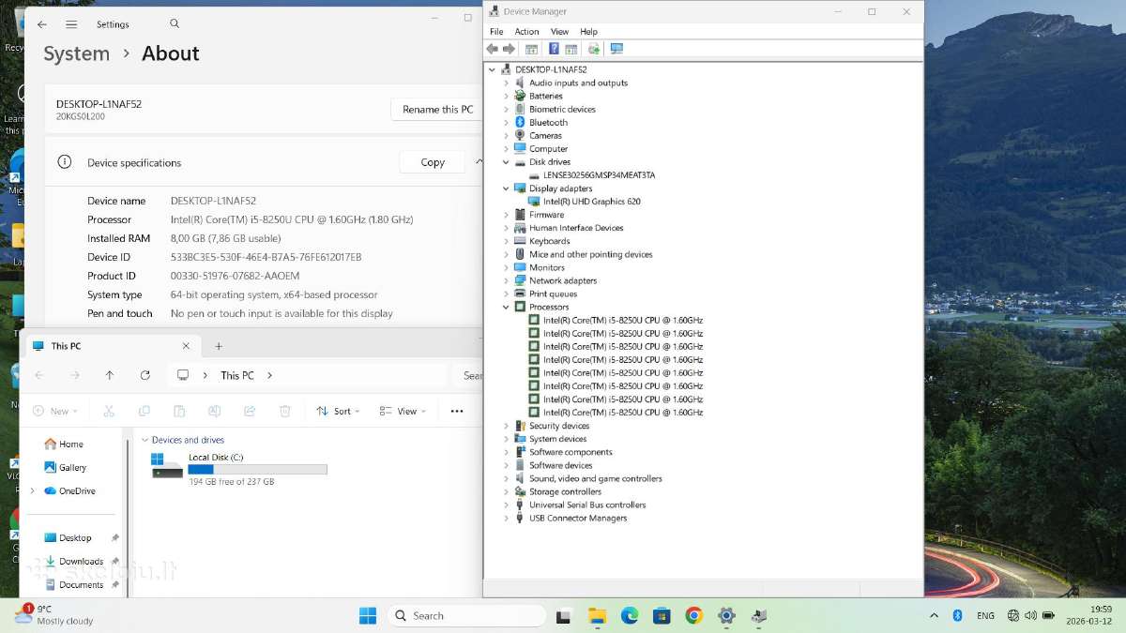Collapse the Processors node

506,307
